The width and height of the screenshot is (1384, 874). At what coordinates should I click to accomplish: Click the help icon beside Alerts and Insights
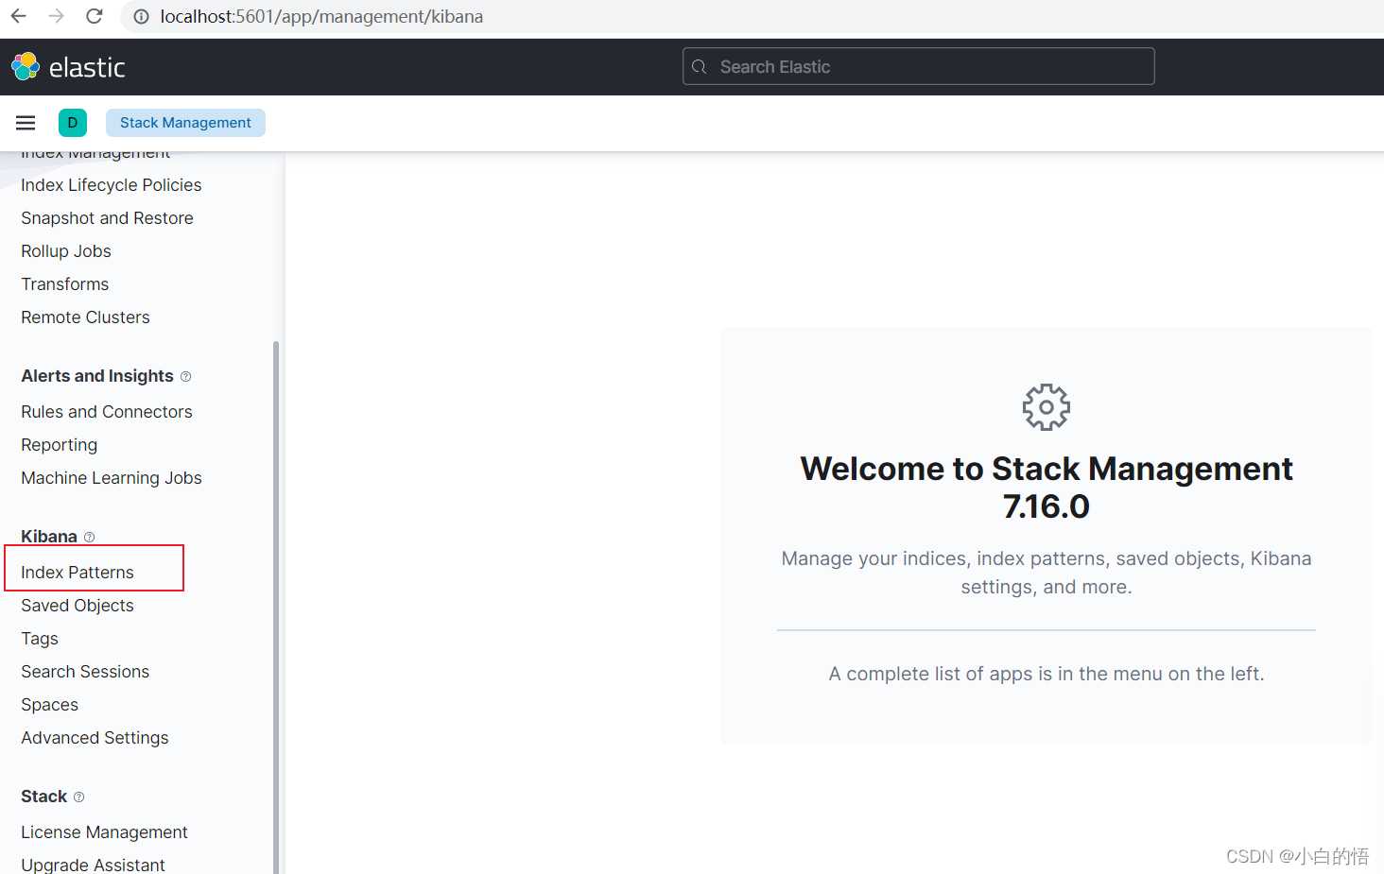tap(185, 376)
